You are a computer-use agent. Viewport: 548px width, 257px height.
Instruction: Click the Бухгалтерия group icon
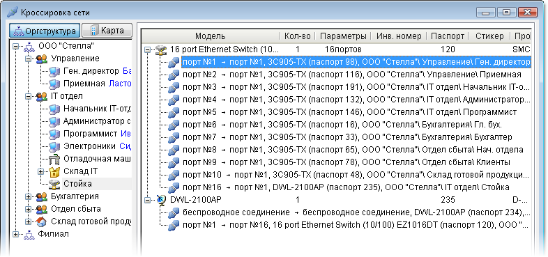coord(42,196)
